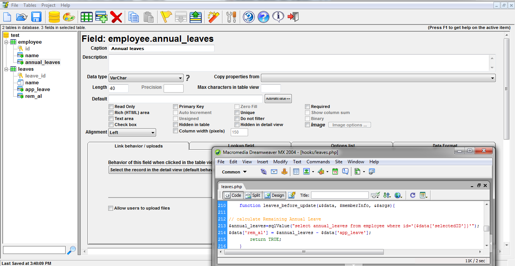Click the search magnifier icon below the tree

click(x=71, y=250)
